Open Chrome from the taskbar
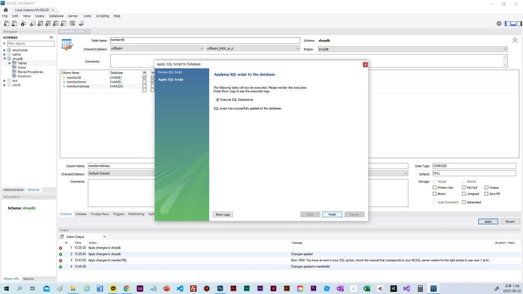Screen dimensions: 523x294 tap(127, 288)
